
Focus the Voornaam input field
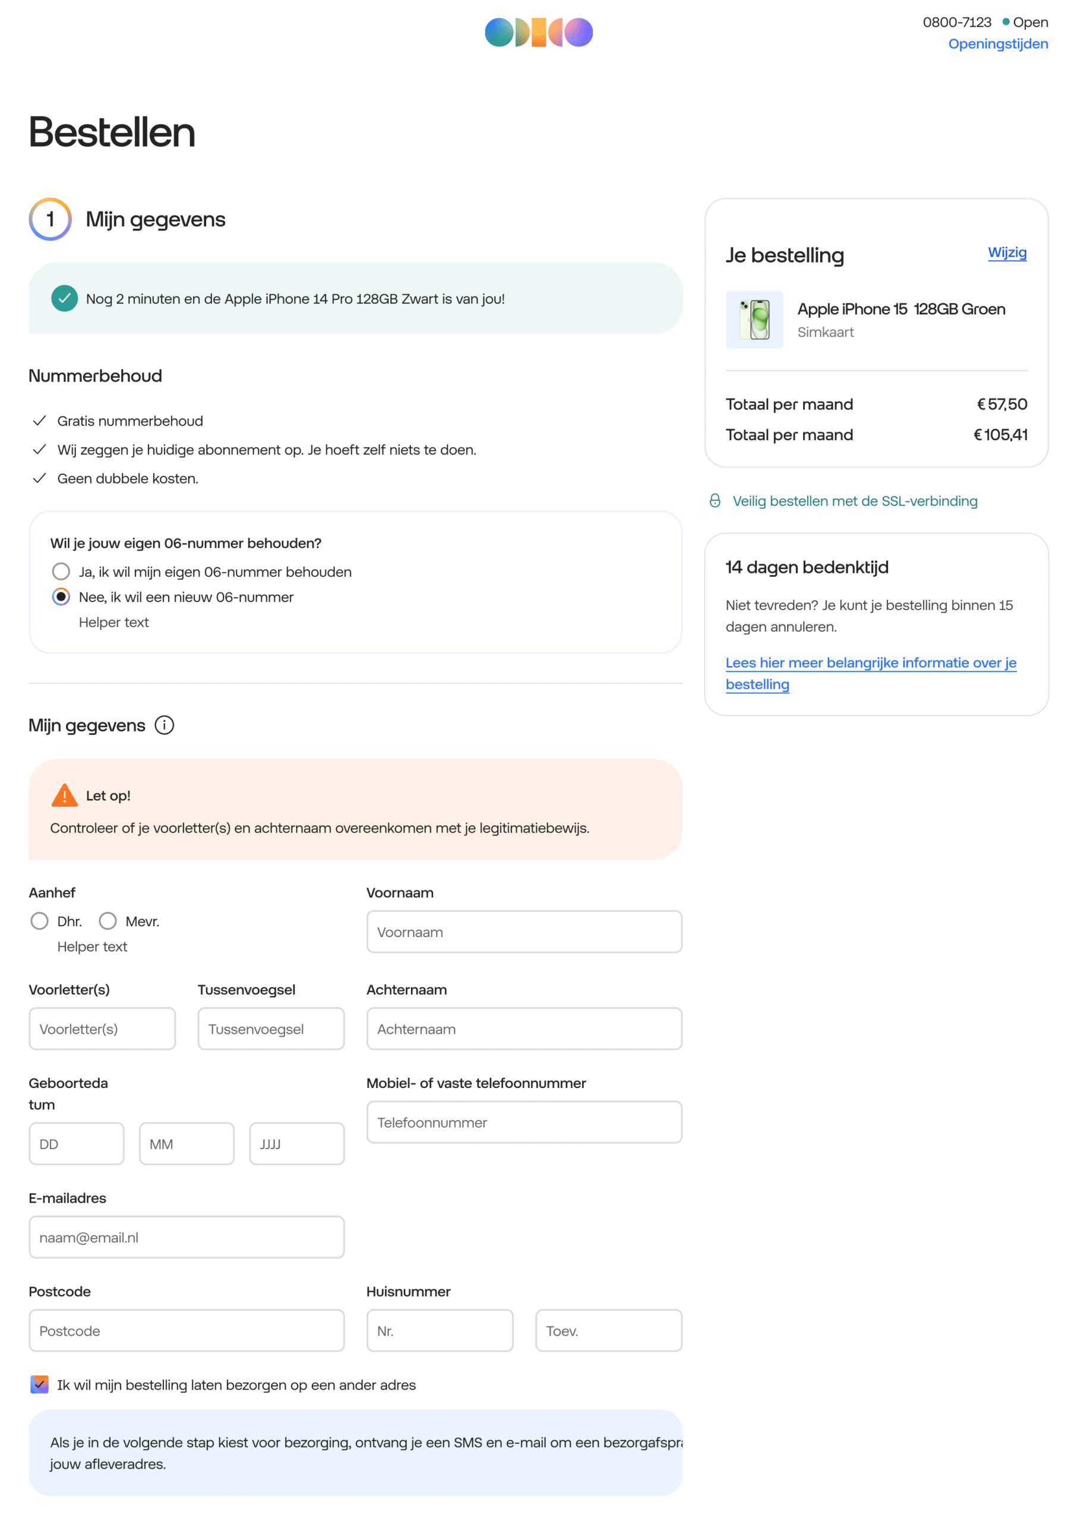[x=524, y=932]
